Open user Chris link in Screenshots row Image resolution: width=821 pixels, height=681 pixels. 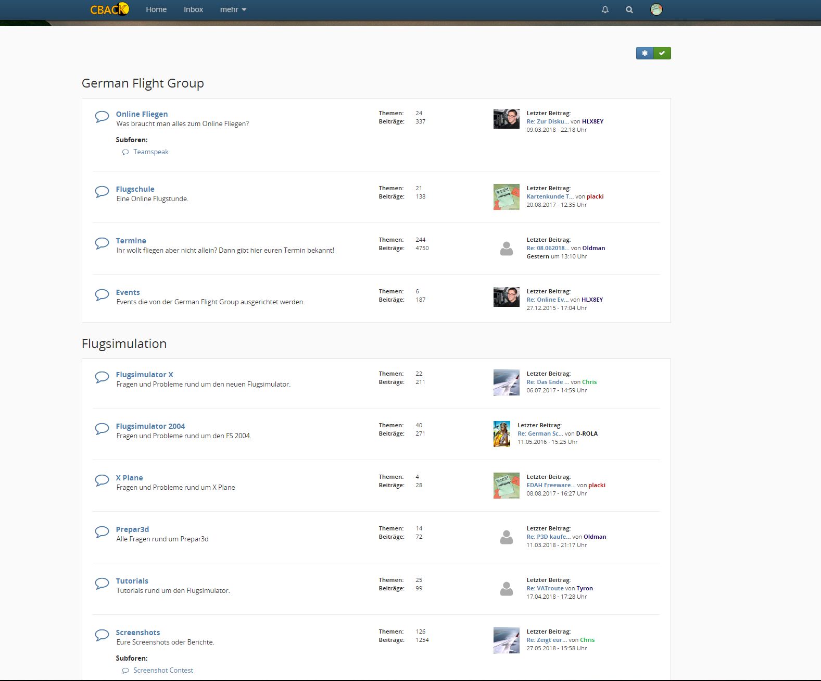point(587,640)
